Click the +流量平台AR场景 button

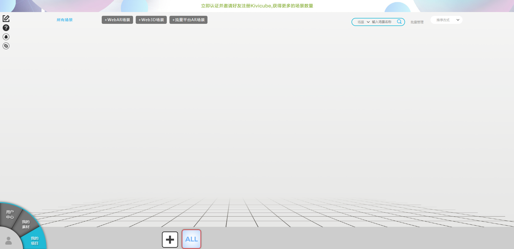tap(188, 20)
